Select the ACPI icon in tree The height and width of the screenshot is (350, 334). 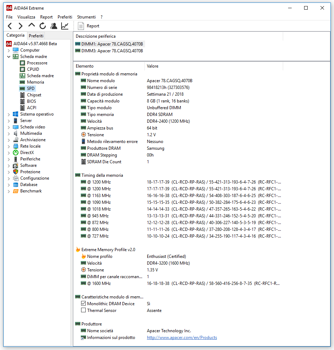click(x=22, y=108)
